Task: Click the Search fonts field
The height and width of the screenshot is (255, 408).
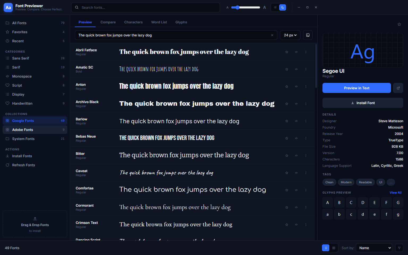Action: (146, 7)
